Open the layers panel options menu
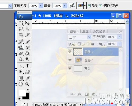 (121, 32)
